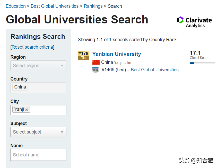Open Yanbian University page

[117, 54]
